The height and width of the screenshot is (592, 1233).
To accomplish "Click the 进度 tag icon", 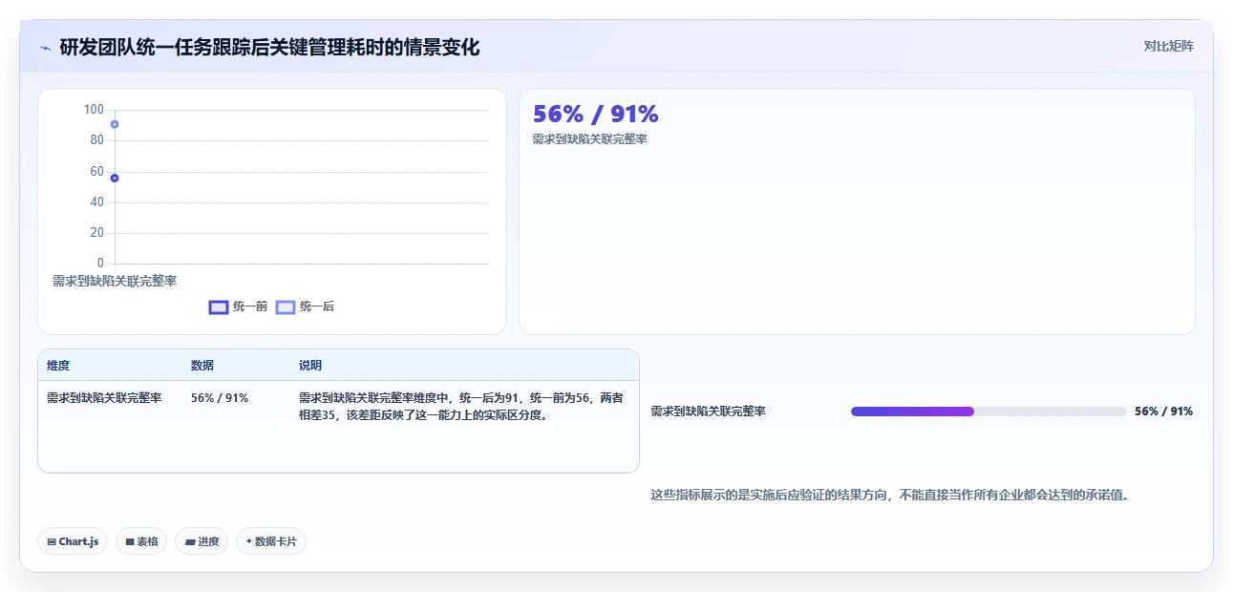I will pyautogui.click(x=190, y=541).
